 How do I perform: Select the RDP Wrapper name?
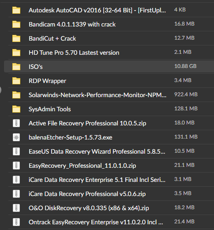coord(47,81)
